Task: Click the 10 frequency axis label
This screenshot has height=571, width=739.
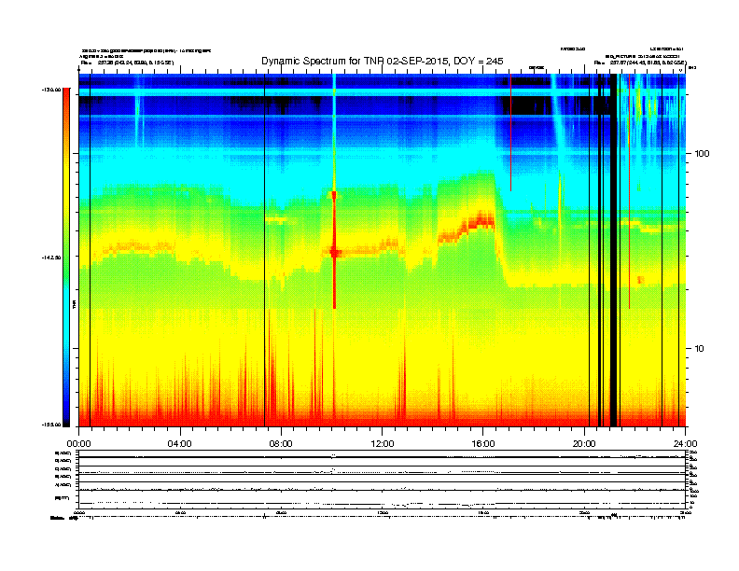Action: 700,349
